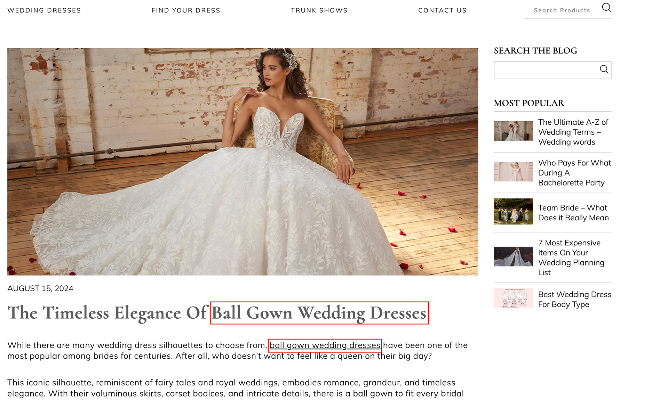Click the Bachelorette Party article thumbnail
The width and height of the screenshot is (668, 400).
[513, 172]
